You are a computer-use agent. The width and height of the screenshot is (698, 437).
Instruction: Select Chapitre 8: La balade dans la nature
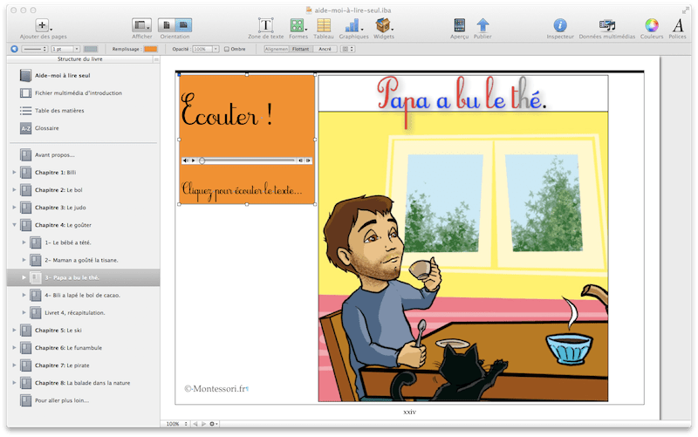point(83,383)
